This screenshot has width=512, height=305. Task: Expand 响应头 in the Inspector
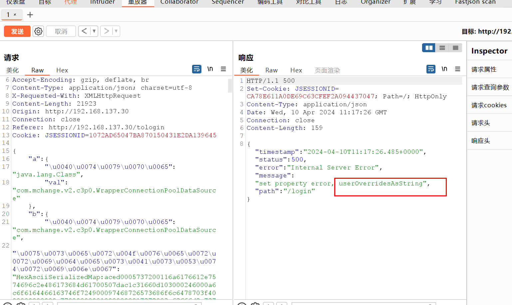pos(490,141)
